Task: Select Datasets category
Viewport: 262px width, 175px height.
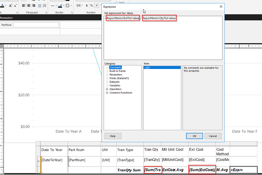Action: coord(114,82)
